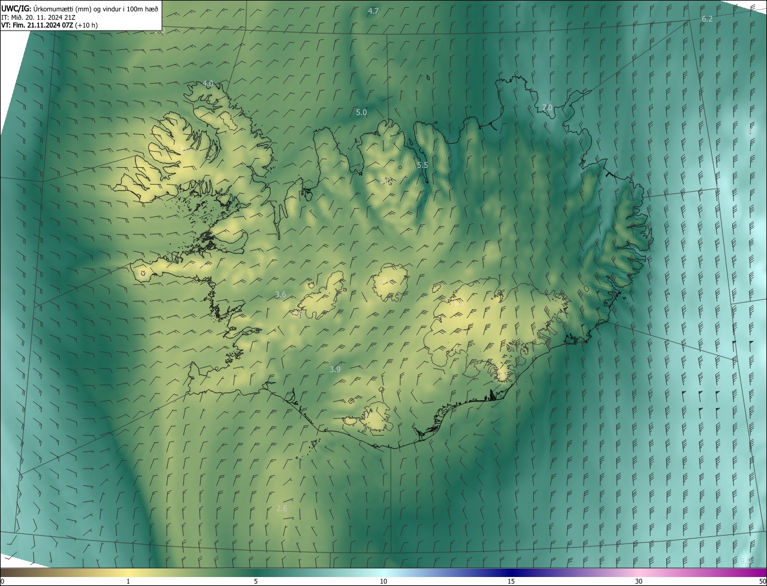Click the 3.9 value label in south Iceland

pyautogui.click(x=335, y=369)
